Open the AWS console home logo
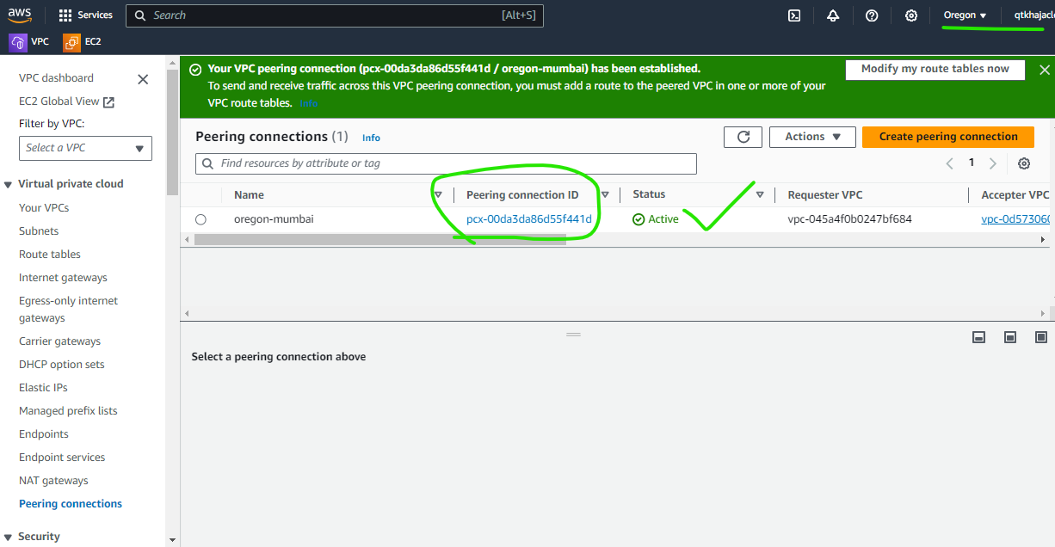 (x=20, y=15)
